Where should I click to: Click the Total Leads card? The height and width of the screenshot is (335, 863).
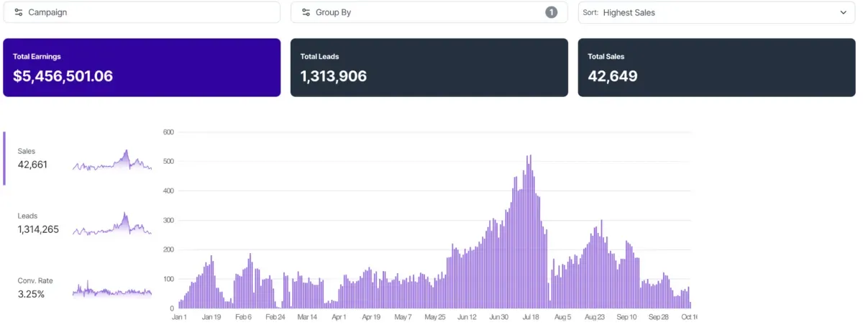429,68
